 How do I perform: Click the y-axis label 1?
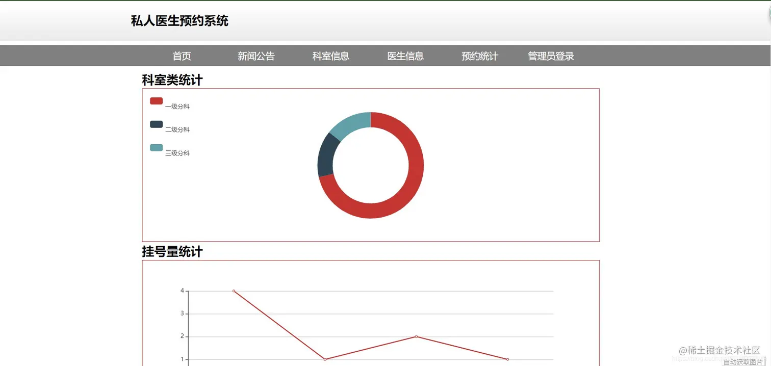click(x=182, y=359)
